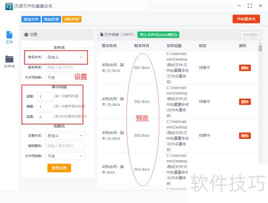
Task: Select file 采购合同 - 副本 (2).docx
Action: pyautogui.click(x=113, y=68)
